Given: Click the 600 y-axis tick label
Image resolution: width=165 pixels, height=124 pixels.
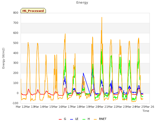Looking at the screenshot, I should coord(16,33).
